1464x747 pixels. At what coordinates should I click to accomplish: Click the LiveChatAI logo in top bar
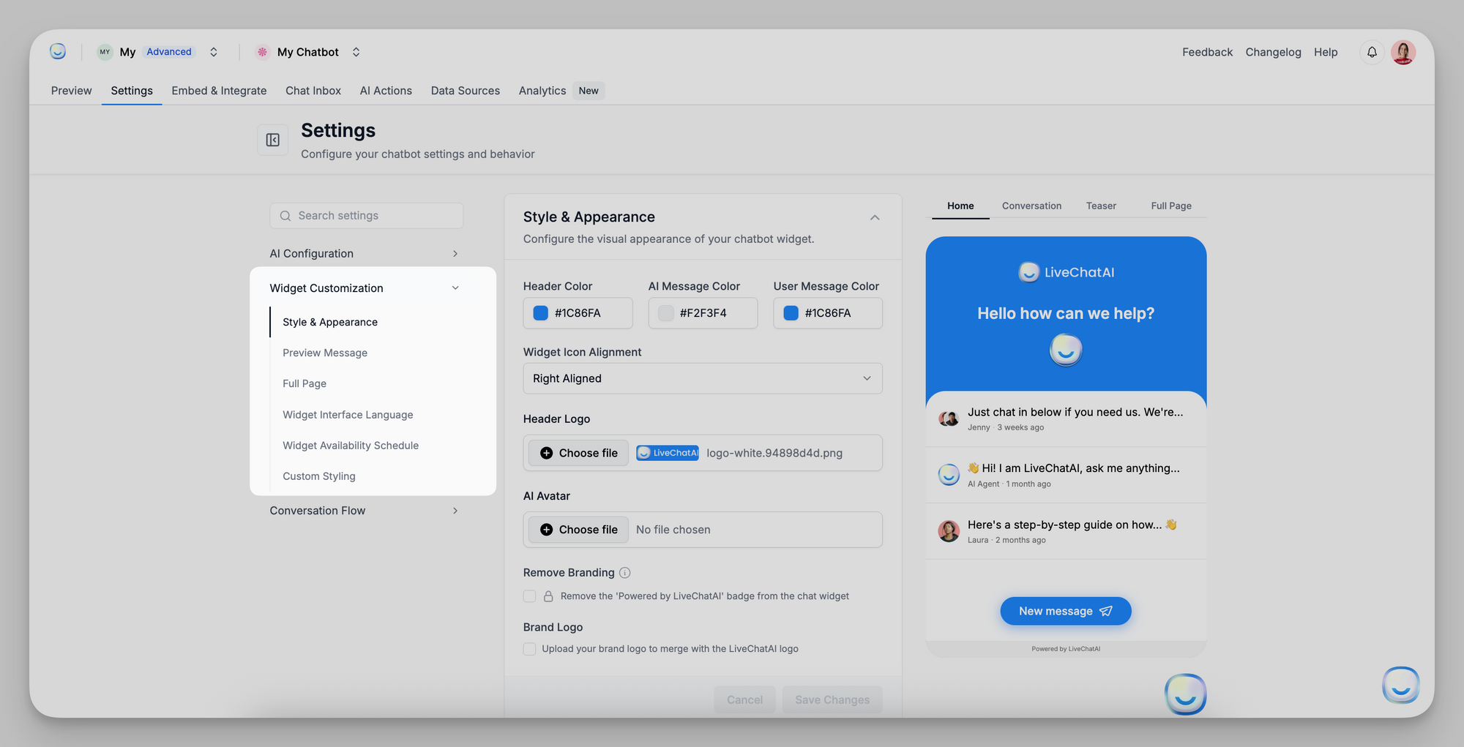[x=58, y=51]
